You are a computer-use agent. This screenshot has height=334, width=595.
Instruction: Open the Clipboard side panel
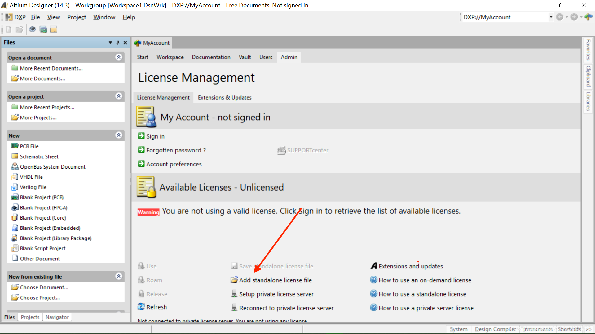[588, 76]
